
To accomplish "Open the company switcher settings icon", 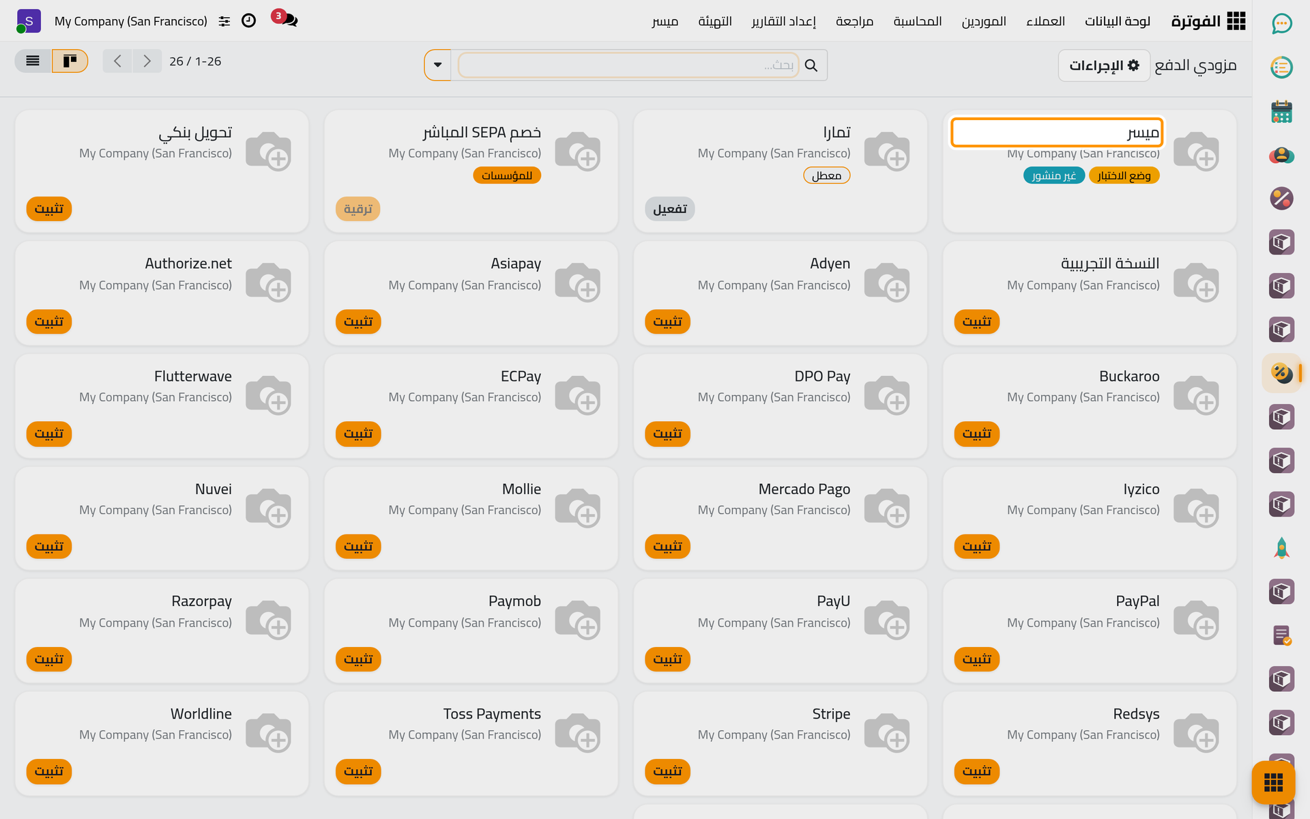I will click(224, 21).
